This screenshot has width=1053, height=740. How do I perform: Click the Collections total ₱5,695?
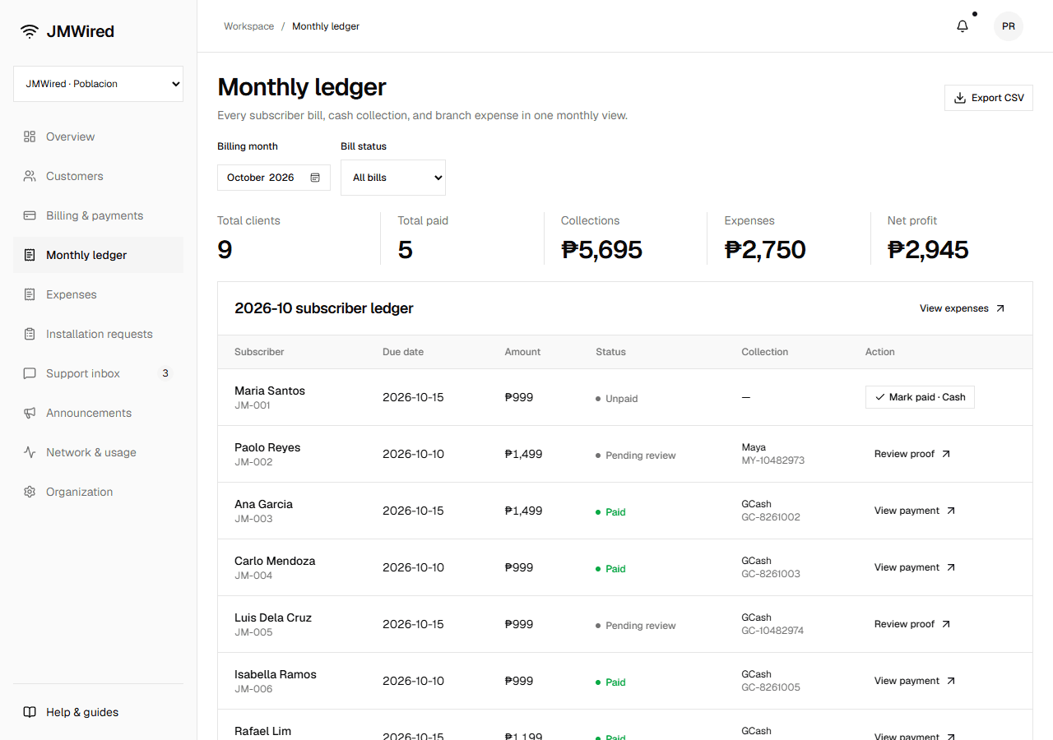pos(601,249)
